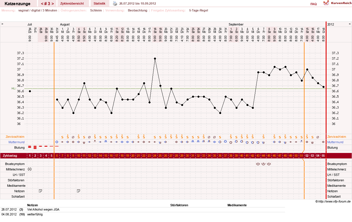Click the Muttermund symbol on cycle day 55
Screen dimensions: 352x222
pos(323,142)
